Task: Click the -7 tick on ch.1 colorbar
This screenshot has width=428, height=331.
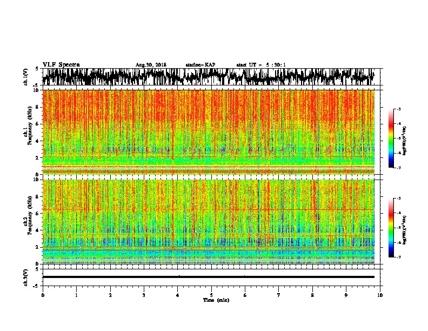Action: pyautogui.click(x=399, y=168)
